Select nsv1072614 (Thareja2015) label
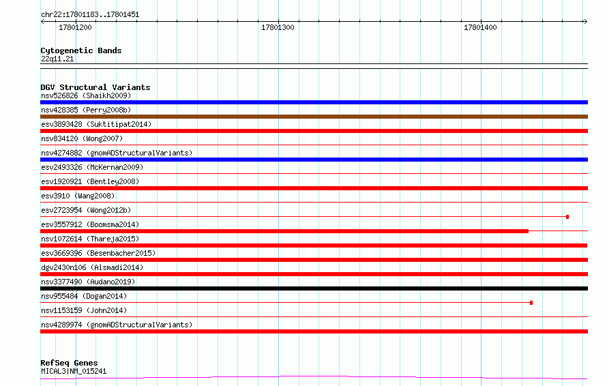The width and height of the screenshot is (607, 386). coord(90,239)
